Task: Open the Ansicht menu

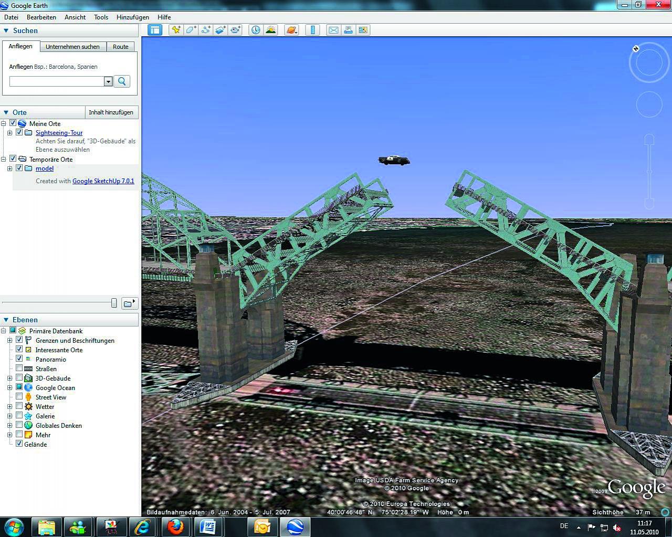Action: [x=75, y=17]
